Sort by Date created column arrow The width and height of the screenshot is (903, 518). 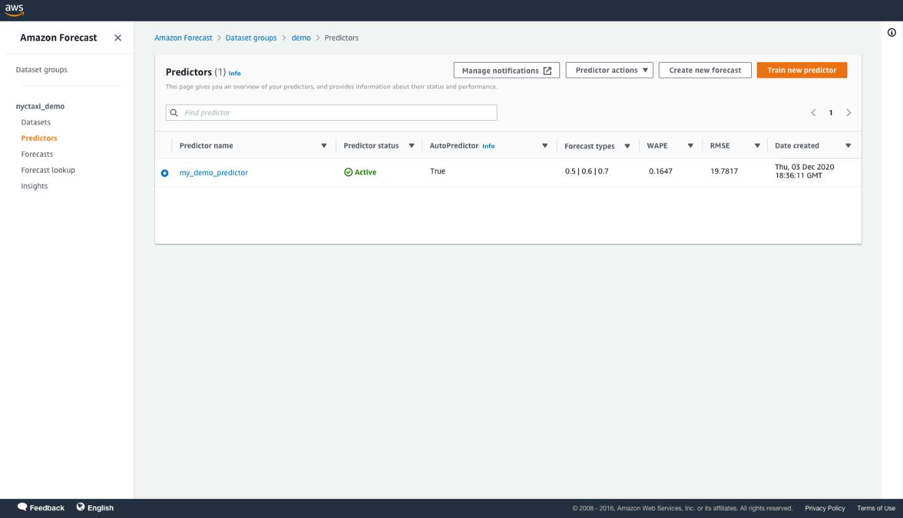[848, 146]
